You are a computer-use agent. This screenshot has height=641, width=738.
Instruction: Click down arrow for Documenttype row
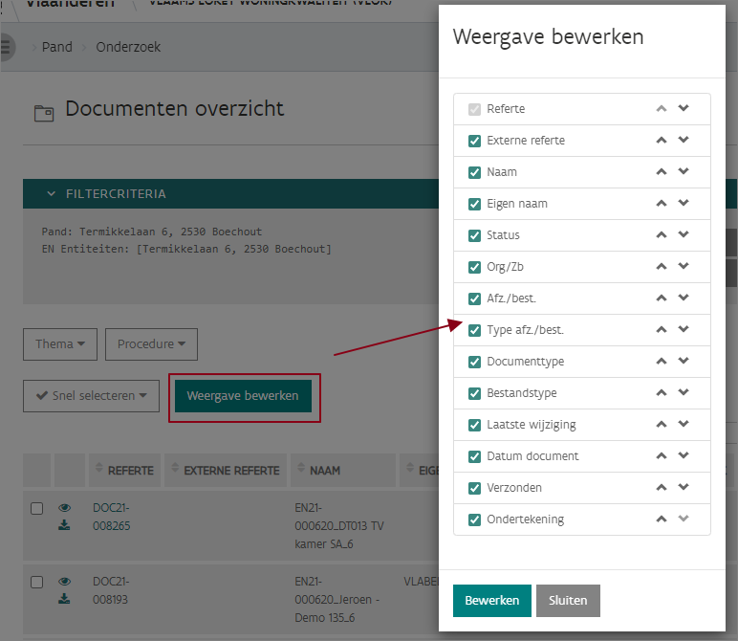684,362
